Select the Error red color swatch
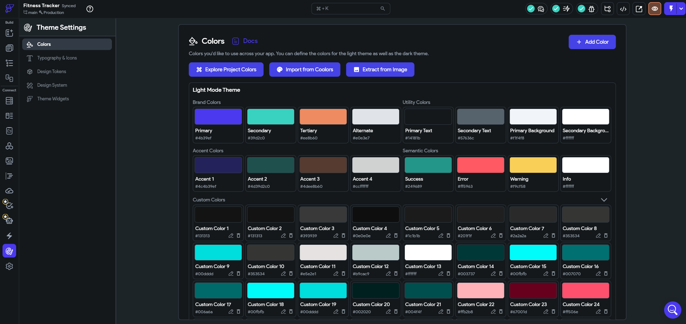 [x=481, y=165]
